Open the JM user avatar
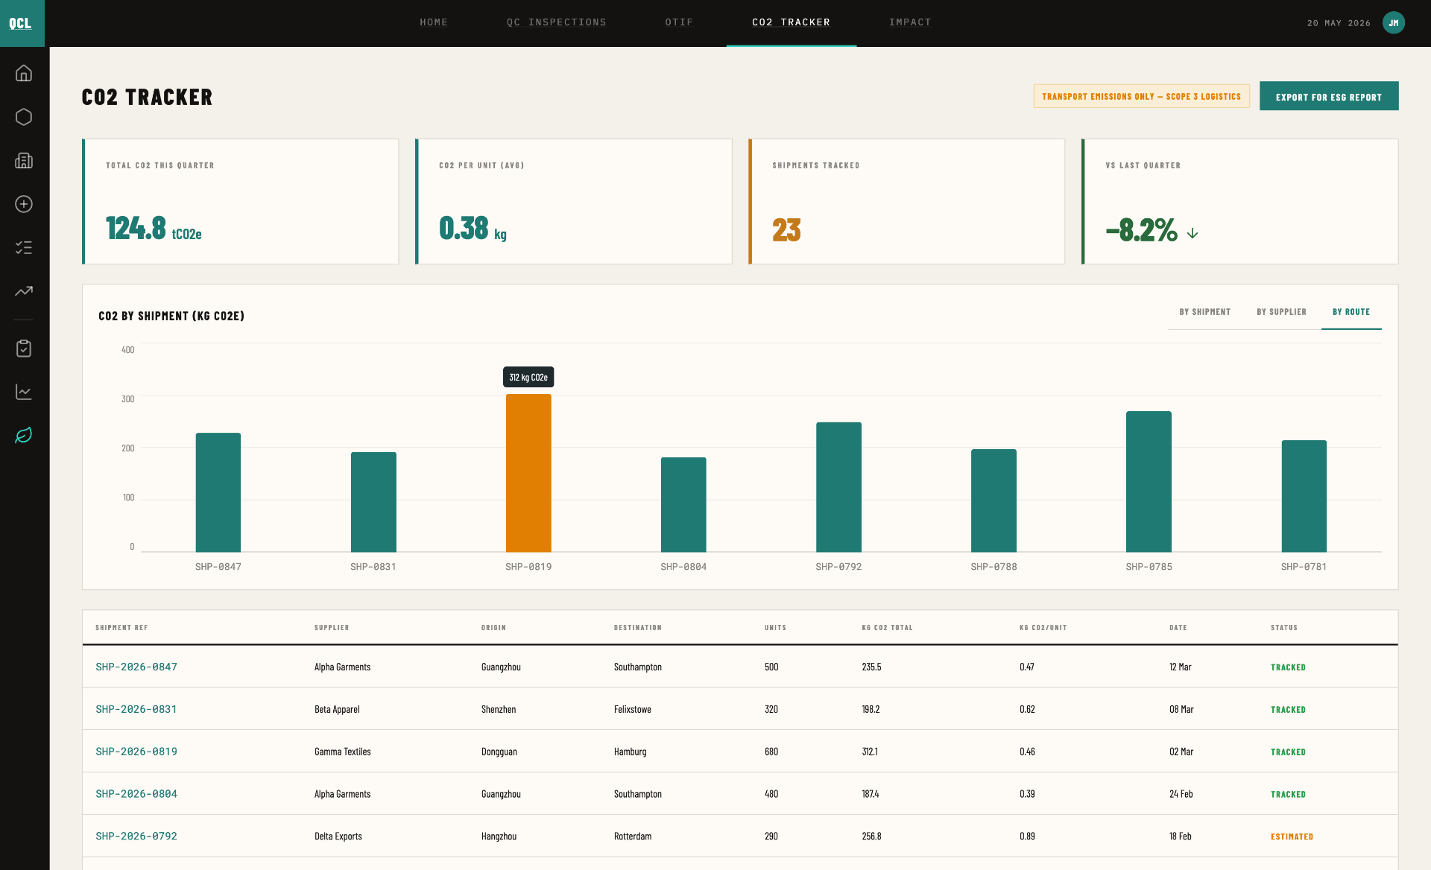 click(x=1393, y=23)
